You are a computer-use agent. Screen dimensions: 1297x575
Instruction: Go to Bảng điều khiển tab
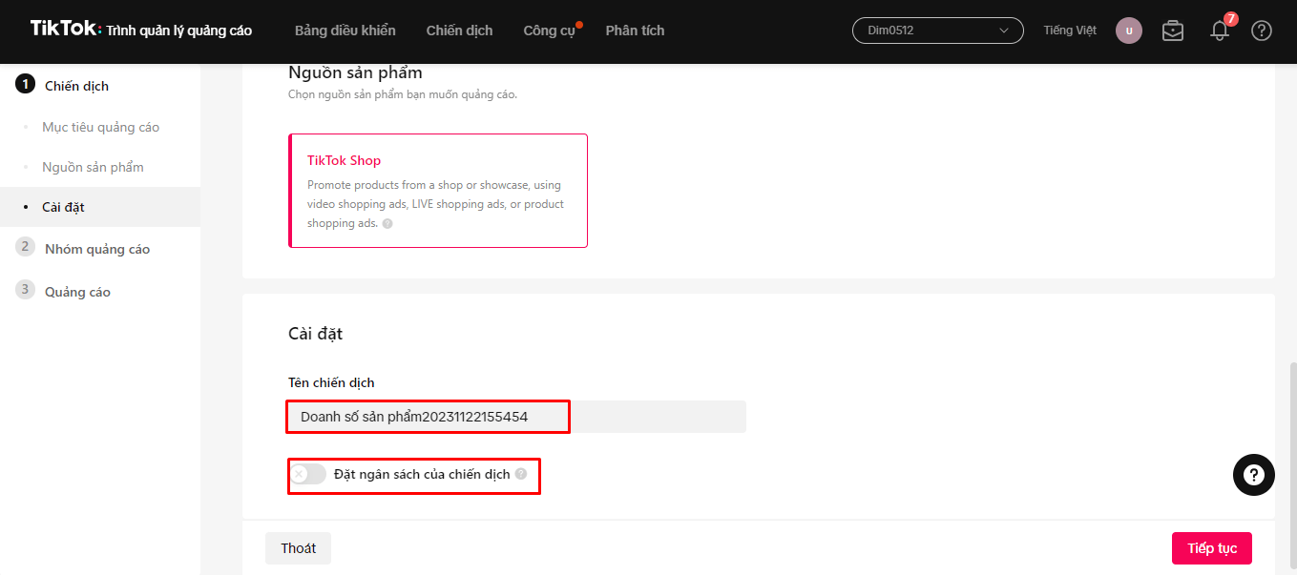[x=345, y=31]
